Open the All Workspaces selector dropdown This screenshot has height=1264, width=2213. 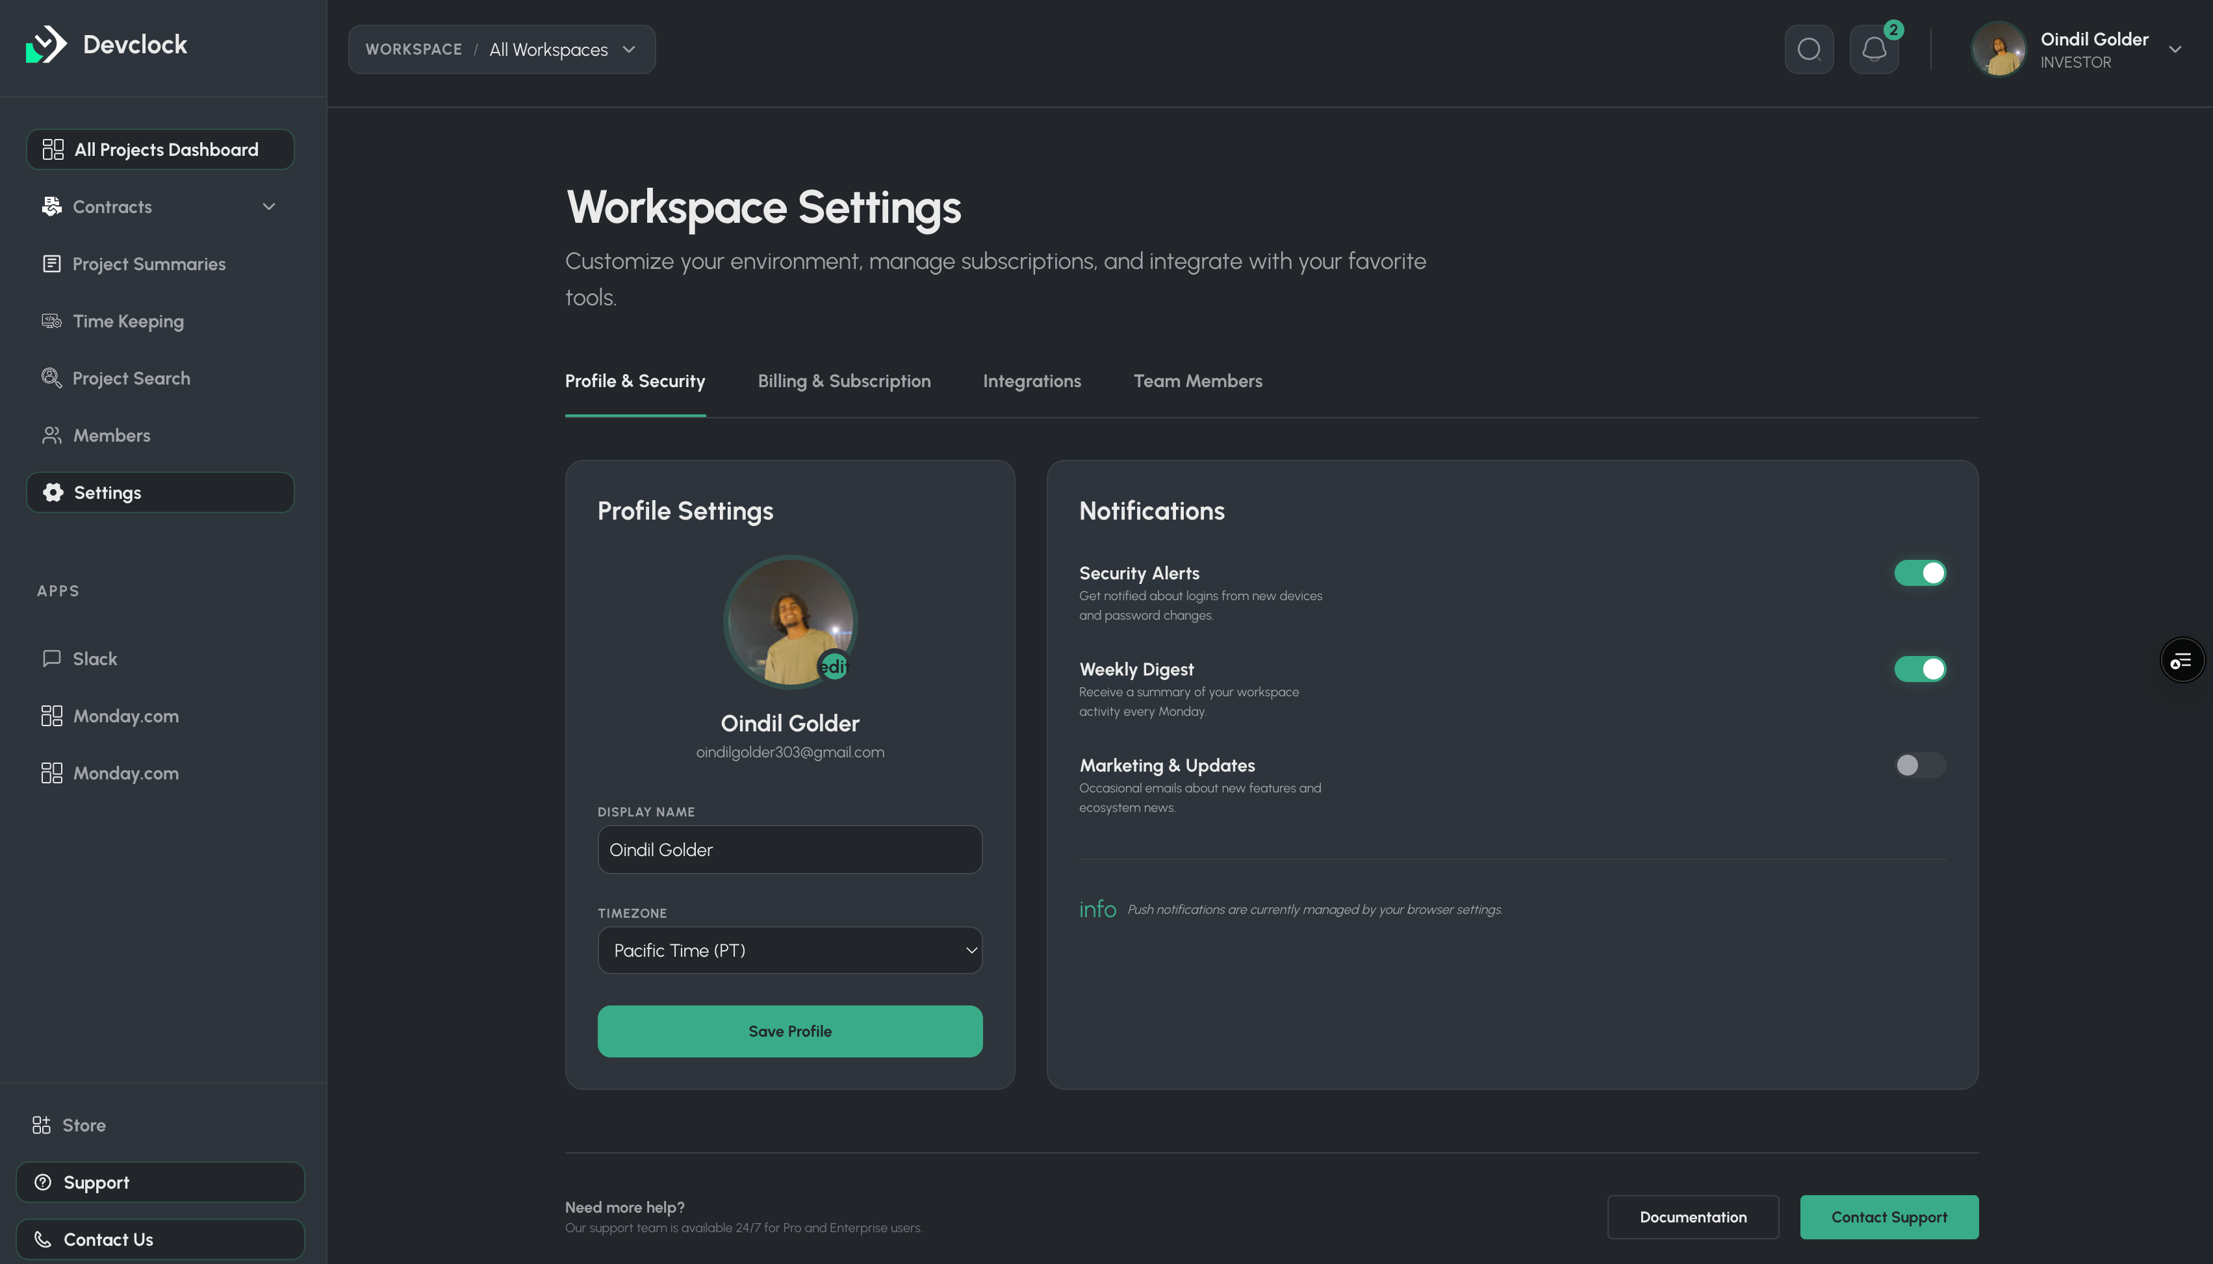[502, 49]
